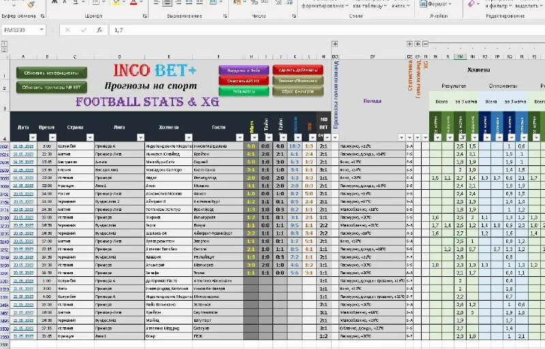Expand column group plus above DZ

pos(410,44)
